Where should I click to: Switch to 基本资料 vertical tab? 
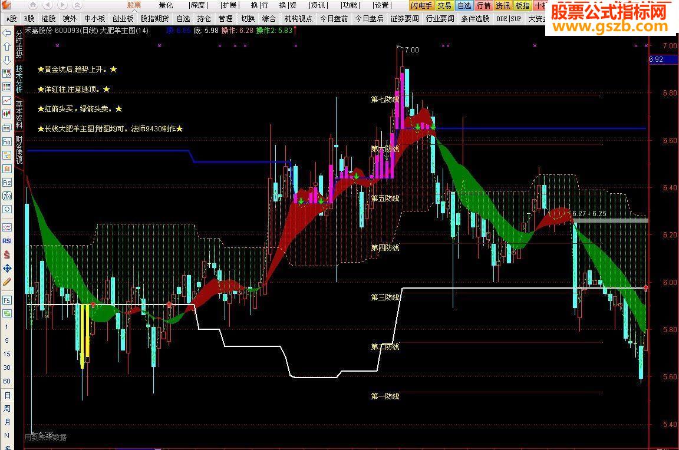click(19, 115)
